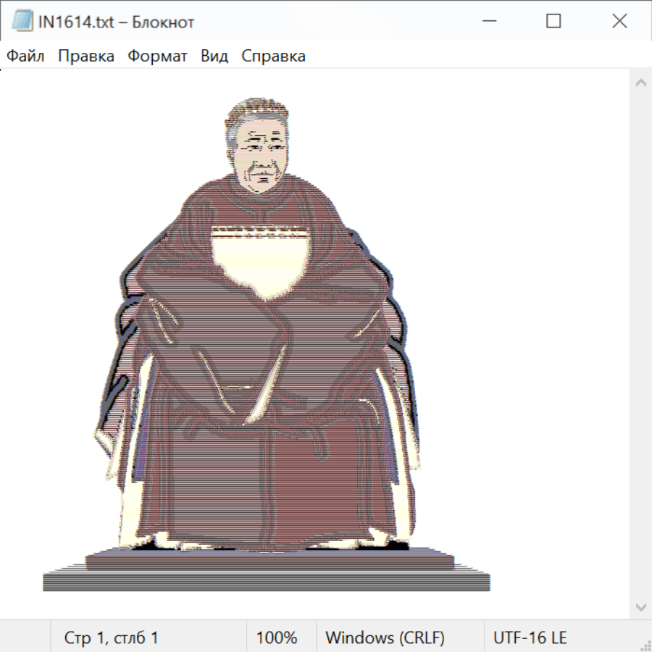Click the 100% zoom status field

[x=277, y=638]
